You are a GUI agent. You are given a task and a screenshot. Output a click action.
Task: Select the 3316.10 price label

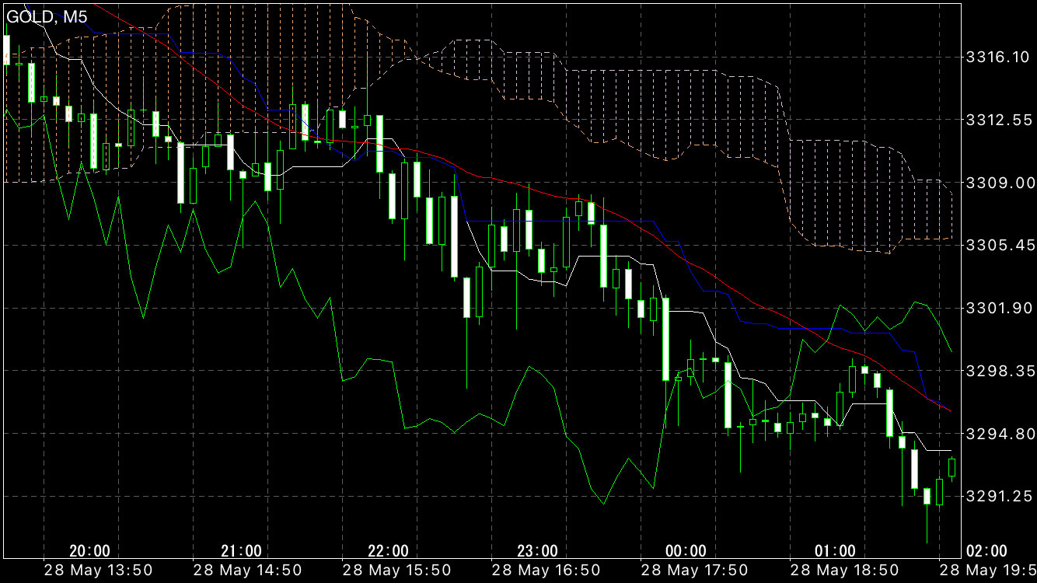[998, 57]
